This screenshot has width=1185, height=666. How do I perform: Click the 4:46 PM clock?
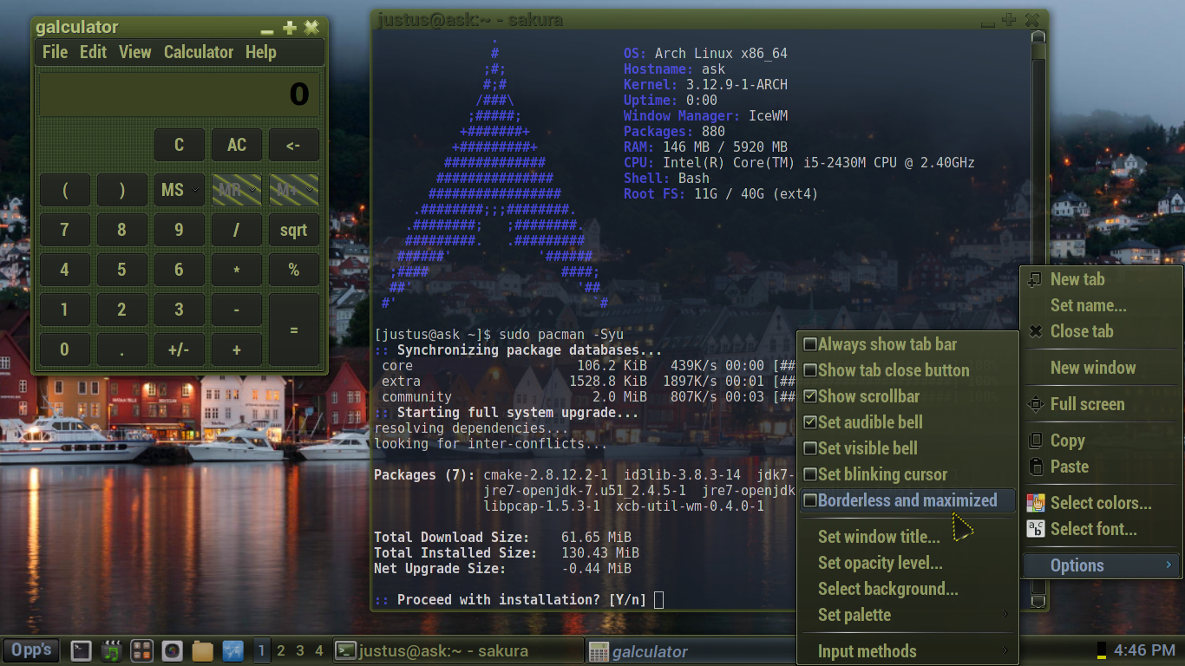pos(1144,650)
